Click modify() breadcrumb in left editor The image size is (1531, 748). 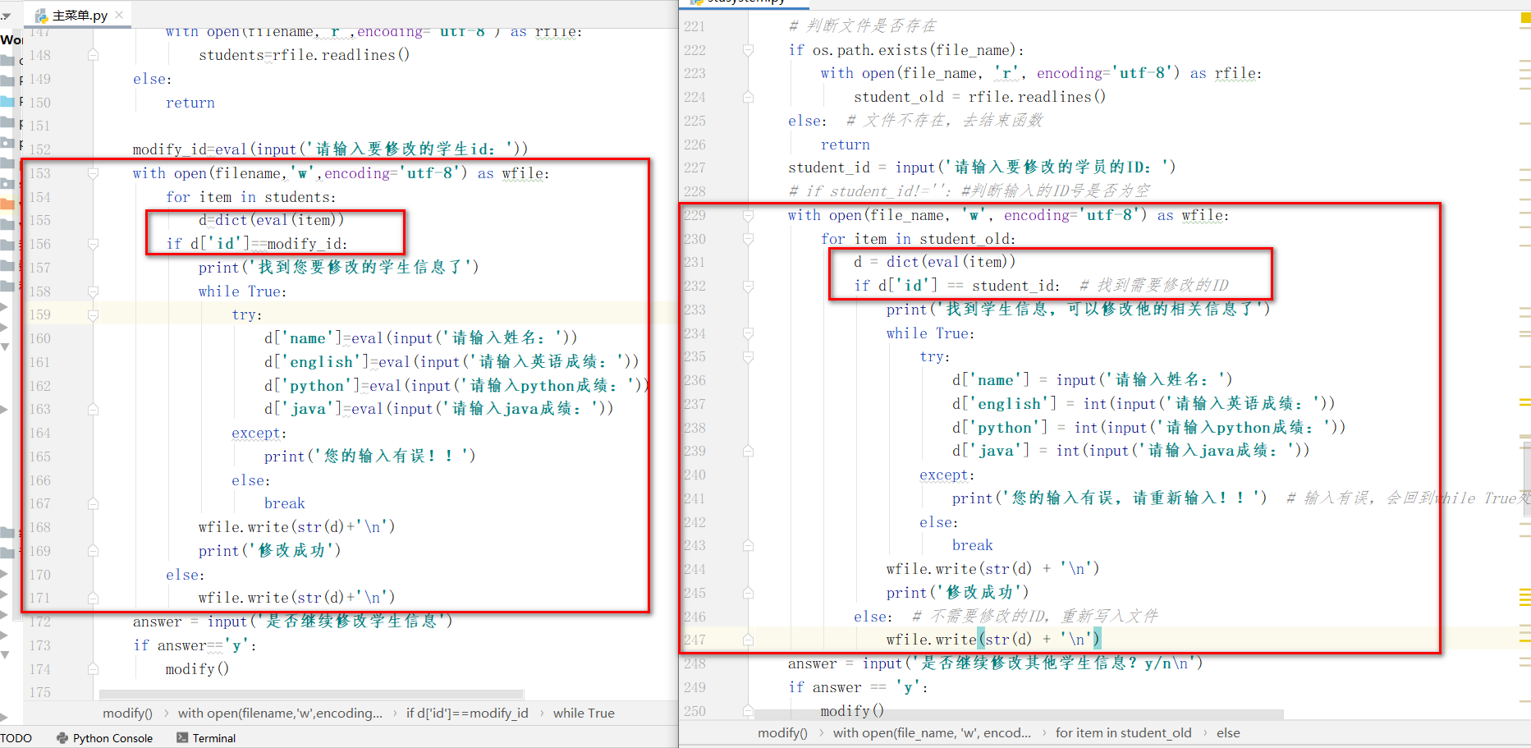click(x=127, y=713)
